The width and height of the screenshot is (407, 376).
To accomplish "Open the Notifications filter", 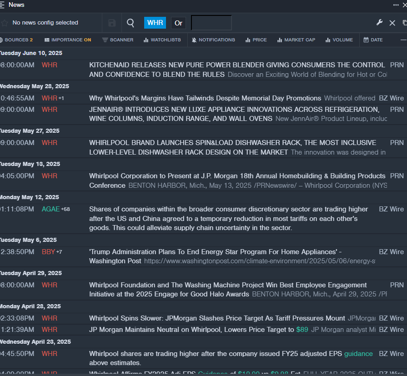I will point(213,40).
